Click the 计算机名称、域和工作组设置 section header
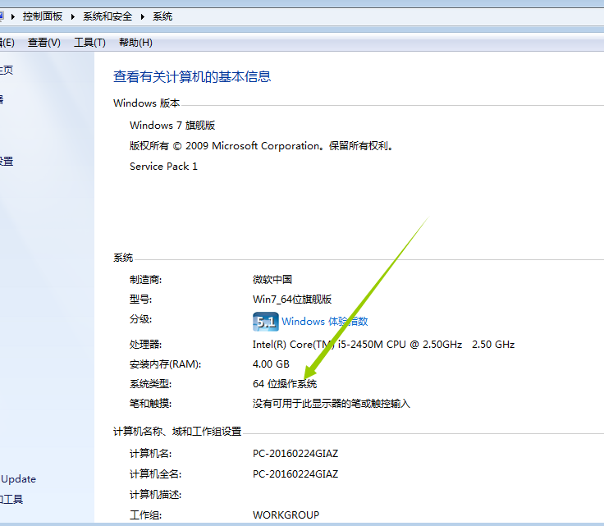Image resolution: width=604 pixels, height=526 pixels. (177, 432)
